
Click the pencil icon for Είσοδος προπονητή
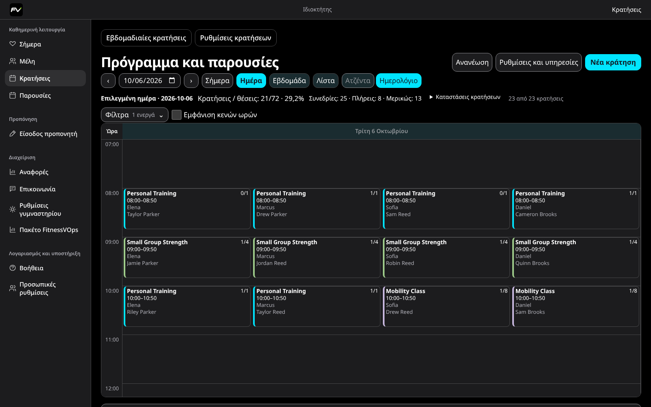[13, 133]
